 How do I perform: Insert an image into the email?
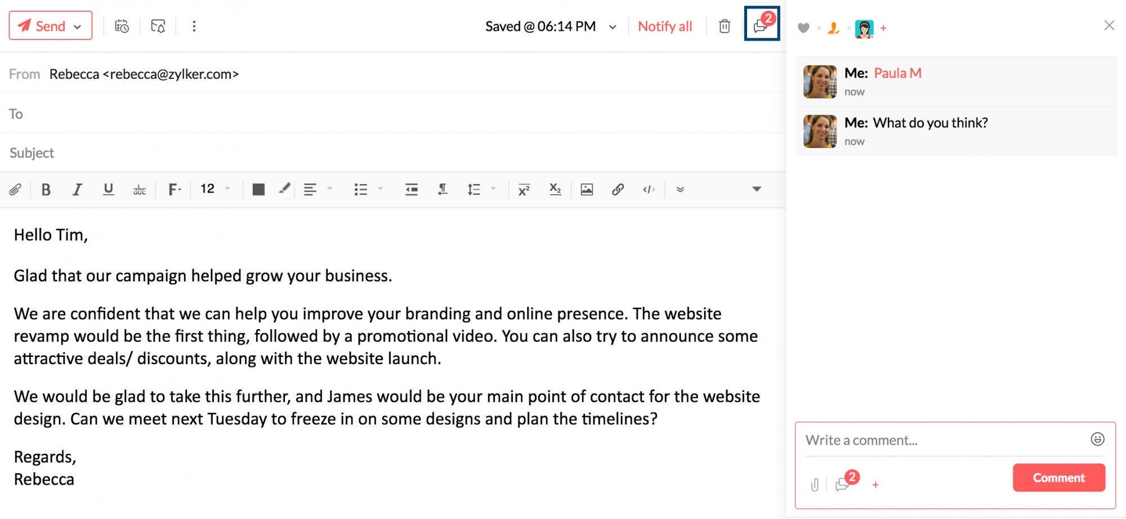tap(587, 190)
